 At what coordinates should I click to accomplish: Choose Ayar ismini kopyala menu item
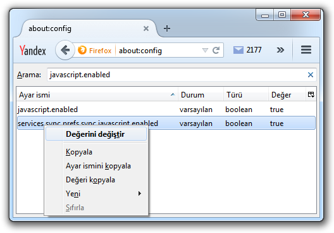[x=96, y=166]
